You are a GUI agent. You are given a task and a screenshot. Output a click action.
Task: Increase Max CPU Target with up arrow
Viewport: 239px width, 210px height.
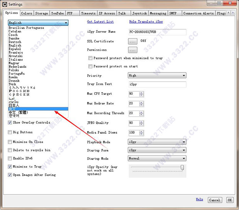141,93
